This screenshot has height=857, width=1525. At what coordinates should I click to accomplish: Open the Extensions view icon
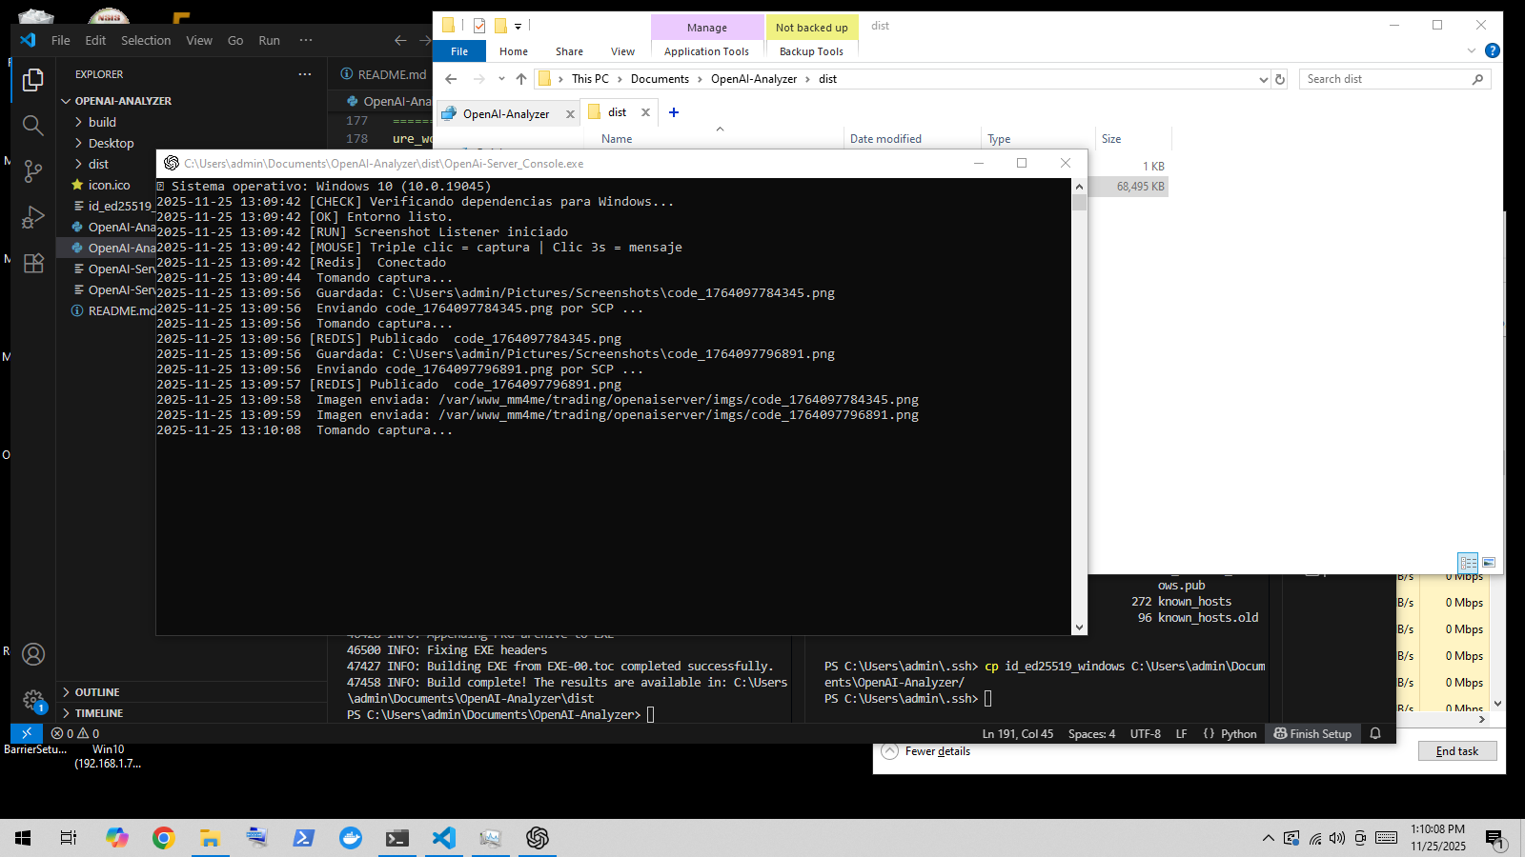click(33, 264)
